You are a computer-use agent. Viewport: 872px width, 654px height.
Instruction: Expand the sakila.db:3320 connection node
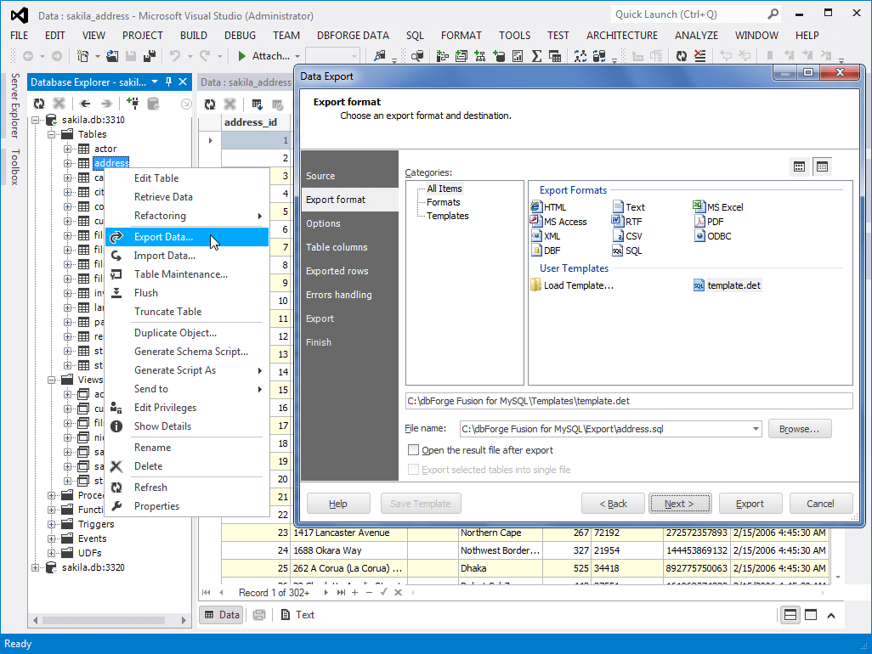coord(36,567)
